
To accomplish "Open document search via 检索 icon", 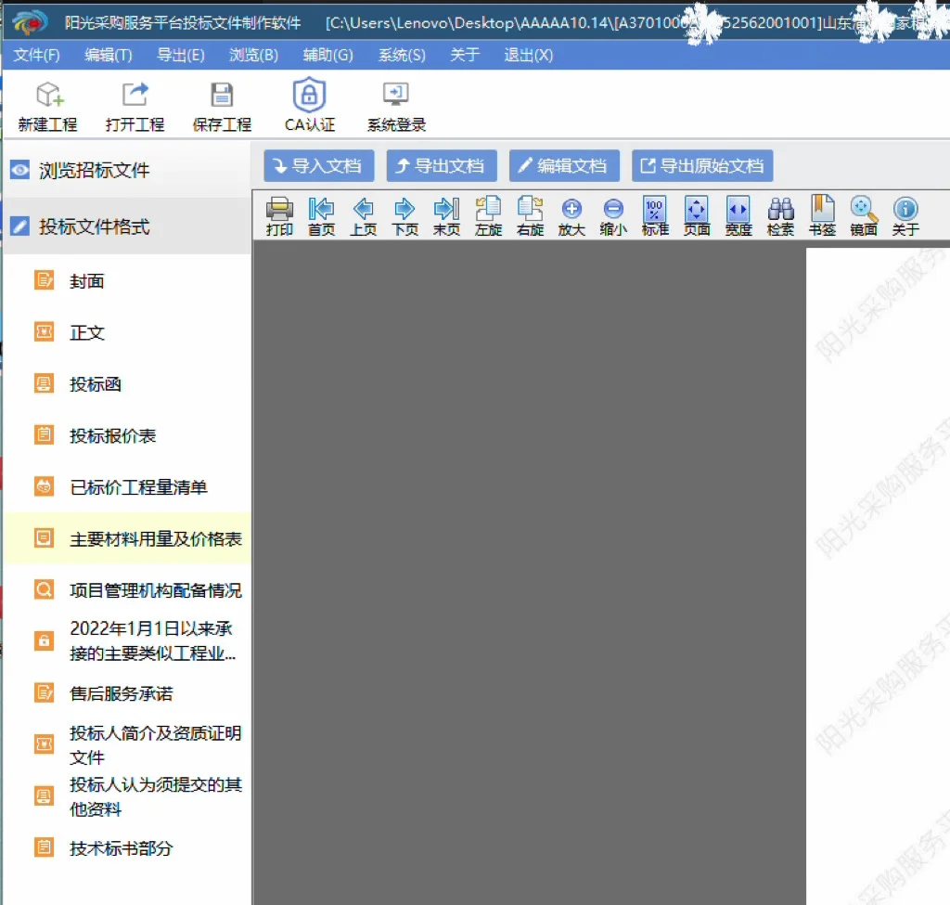I will pos(780,215).
